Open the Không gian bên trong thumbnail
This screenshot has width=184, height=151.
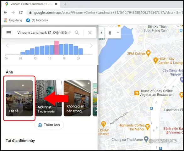point(77,98)
